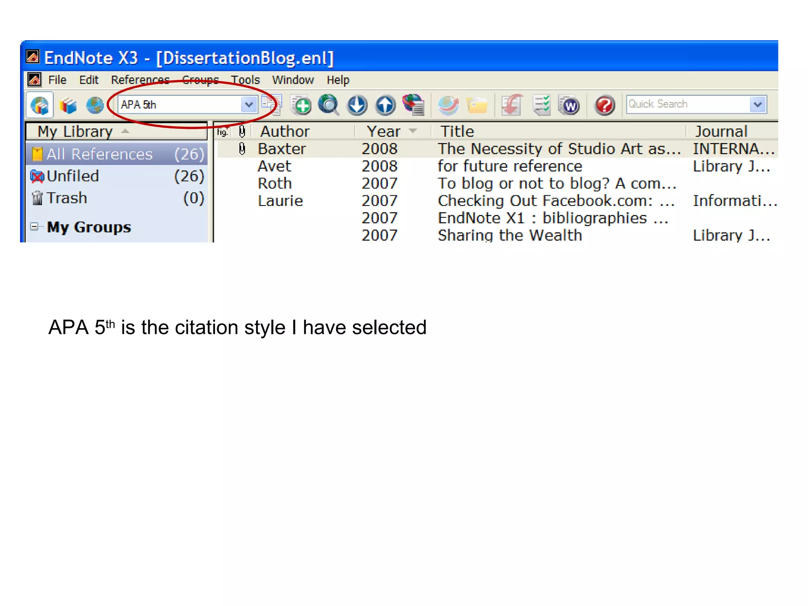Click the EndNote document icon in menu bar
This screenshot has width=808, height=606.
[x=34, y=80]
